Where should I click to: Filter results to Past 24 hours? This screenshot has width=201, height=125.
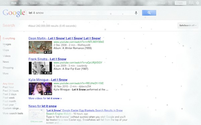click(x=11, y=91)
